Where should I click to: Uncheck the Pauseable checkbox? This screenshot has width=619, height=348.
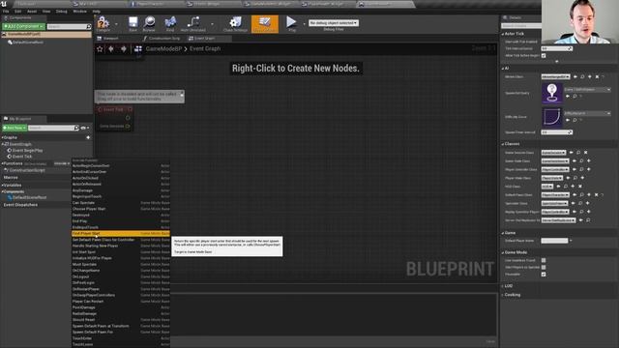(544, 275)
